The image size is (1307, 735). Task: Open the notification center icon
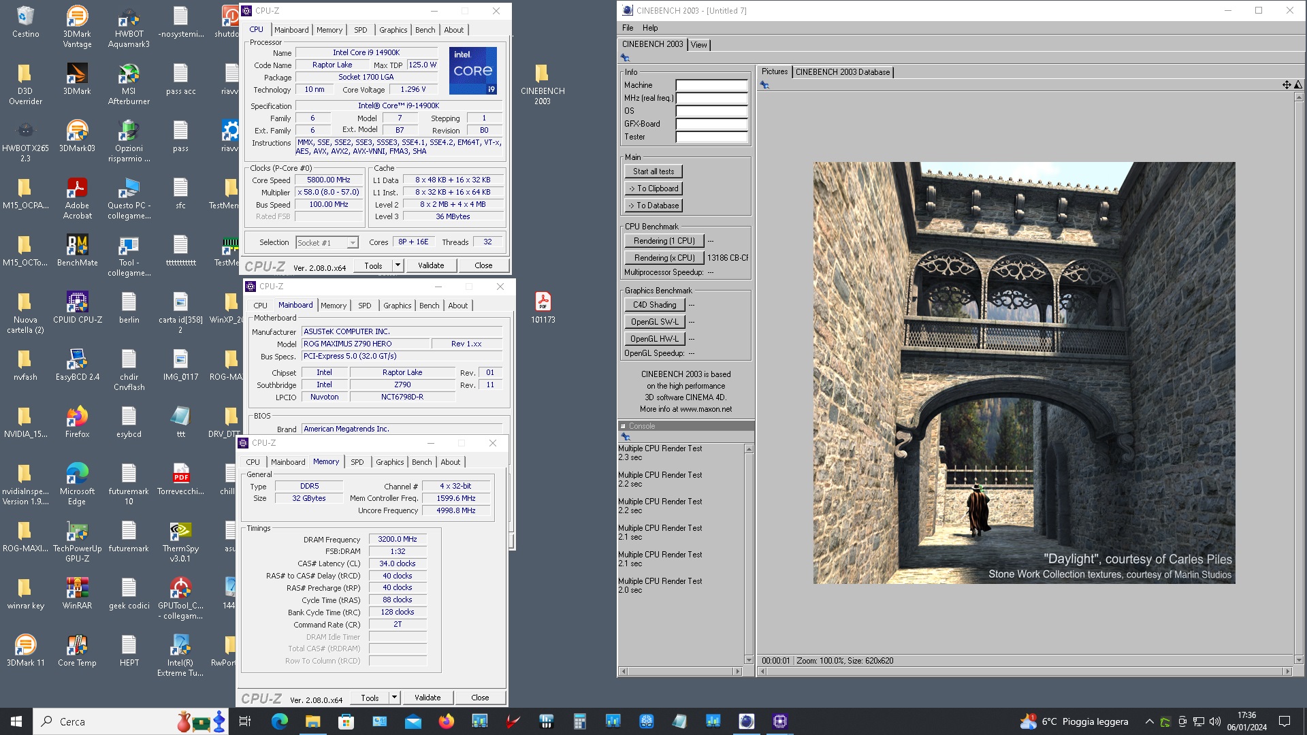[x=1285, y=721]
